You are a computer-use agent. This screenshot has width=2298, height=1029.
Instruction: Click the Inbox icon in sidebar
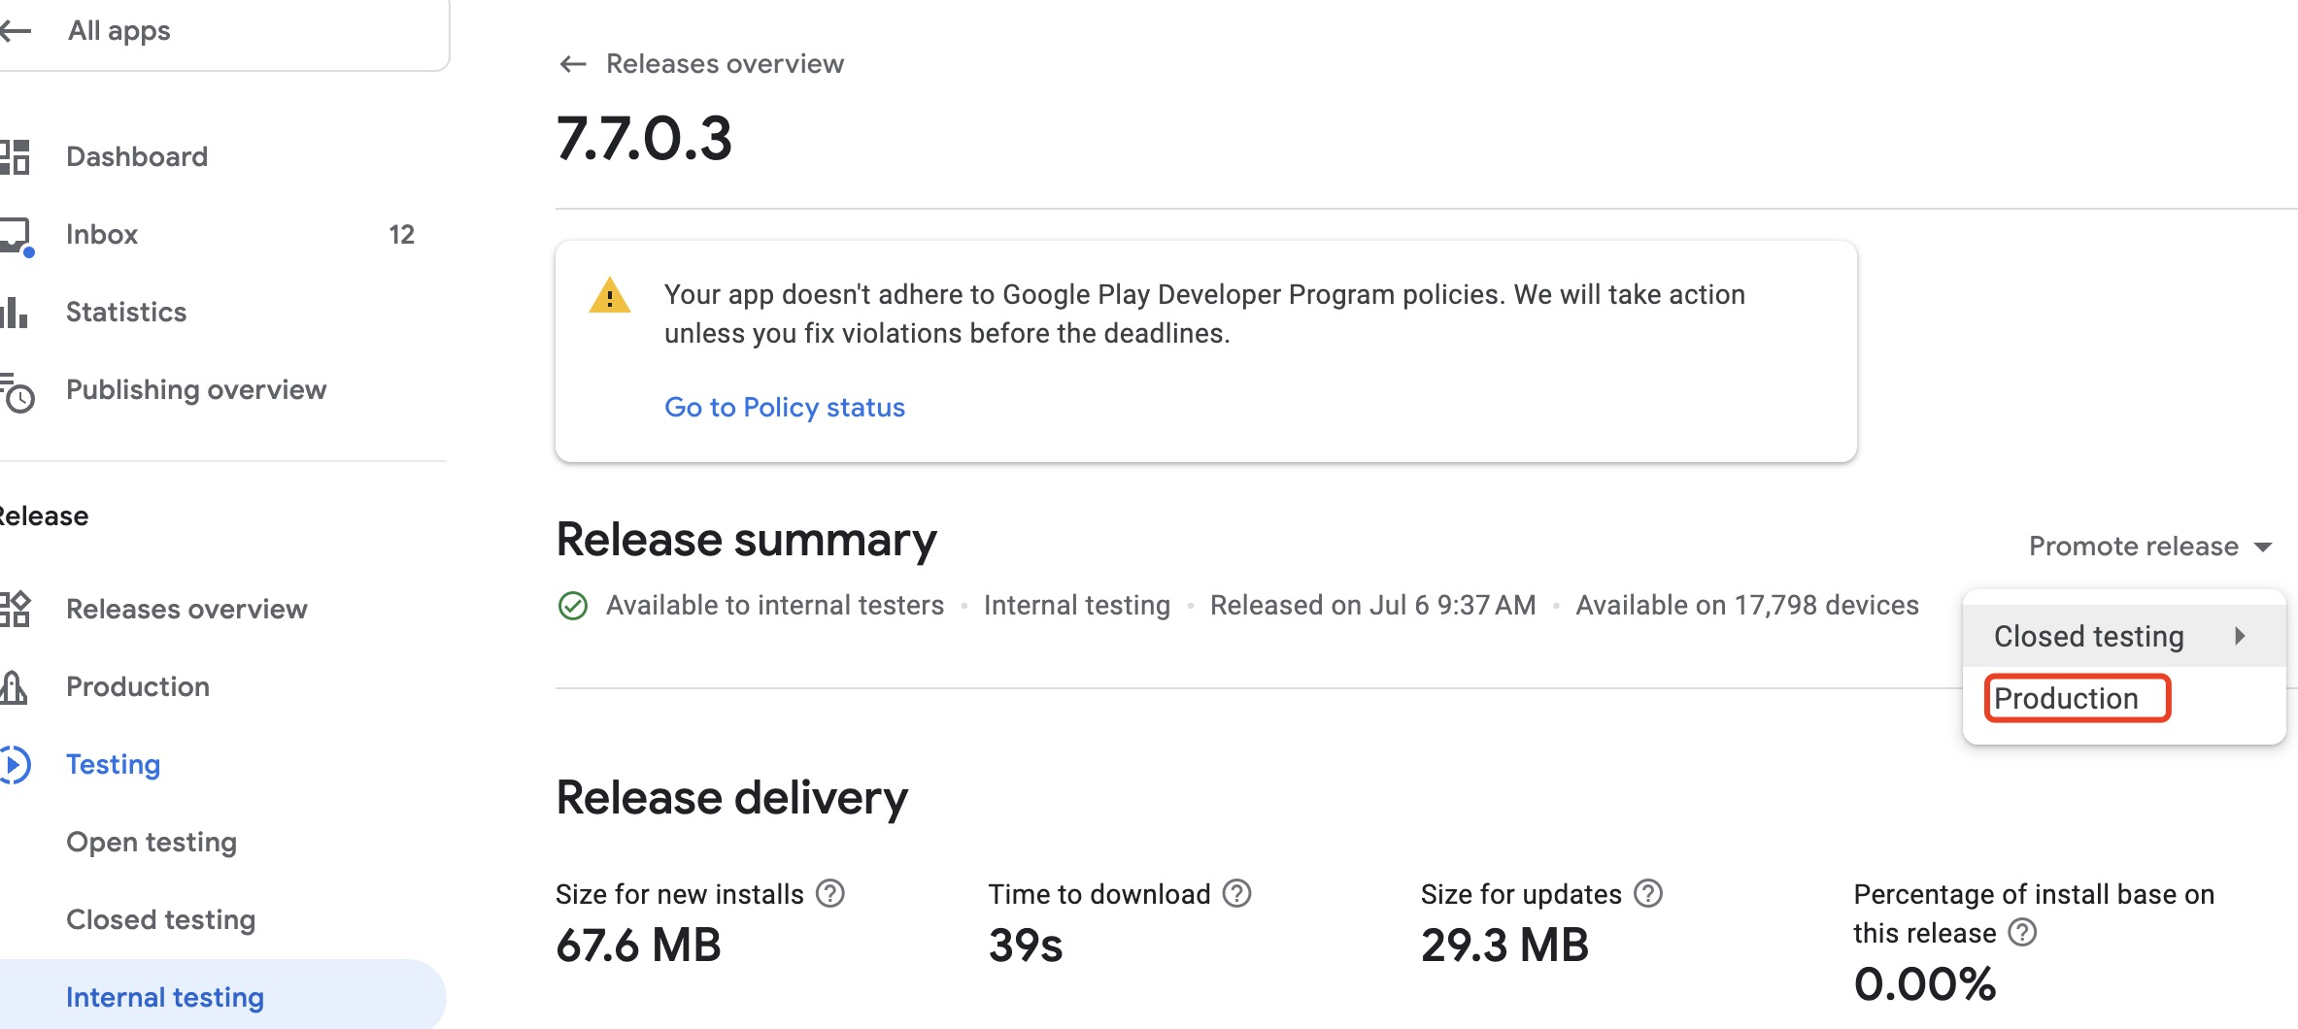pyautogui.click(x=16, y=236)
